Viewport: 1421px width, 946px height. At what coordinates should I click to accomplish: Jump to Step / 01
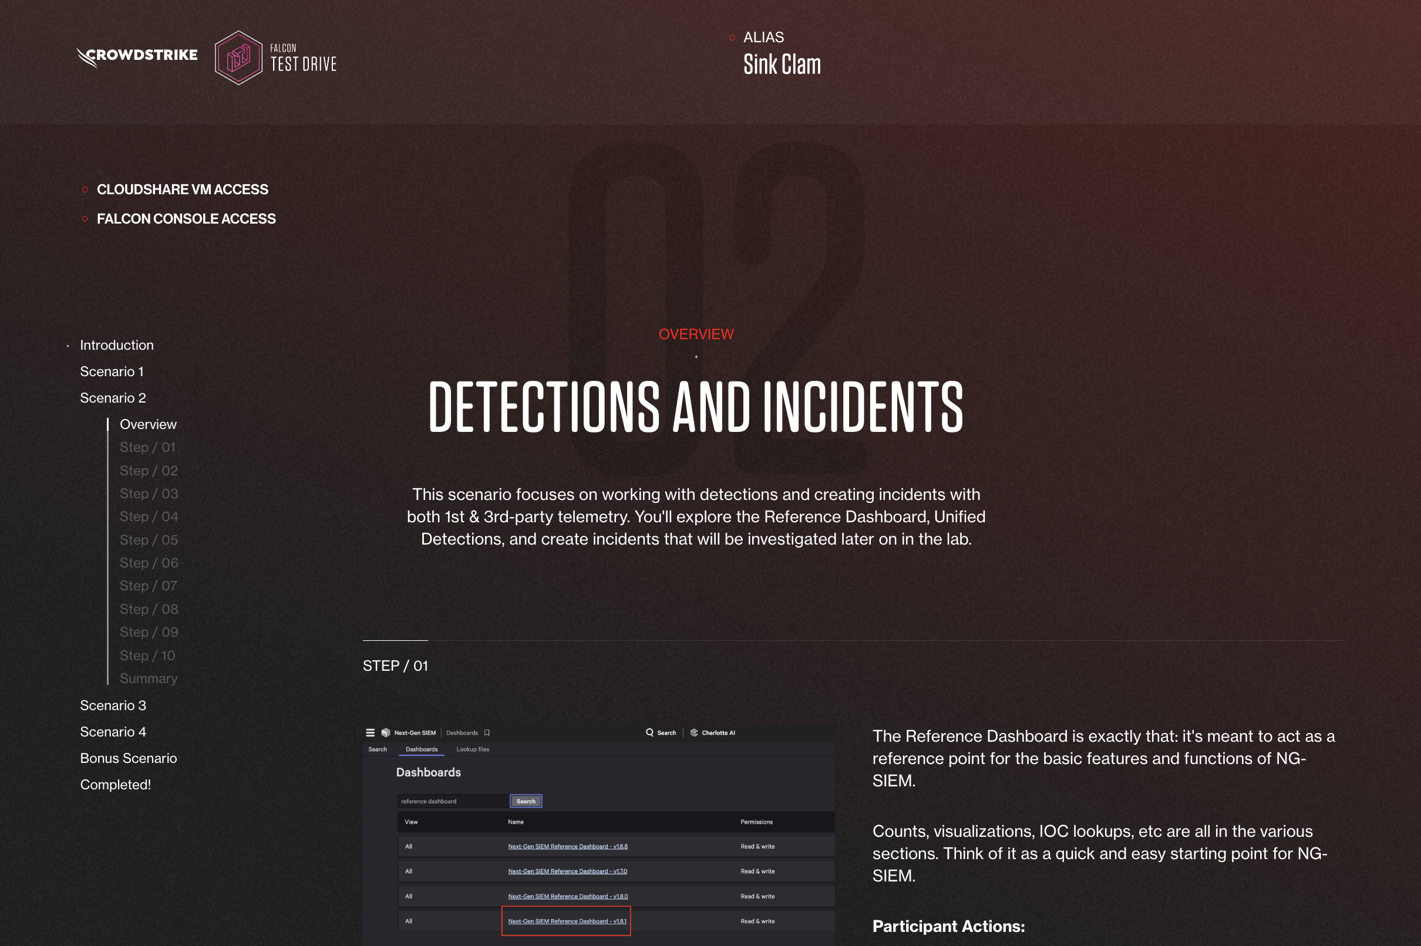coord(147,447)
